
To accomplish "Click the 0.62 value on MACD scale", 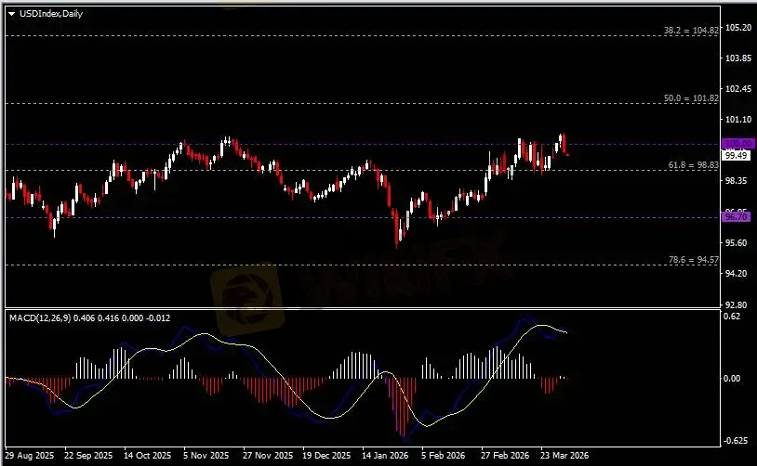I will point(735,317).
